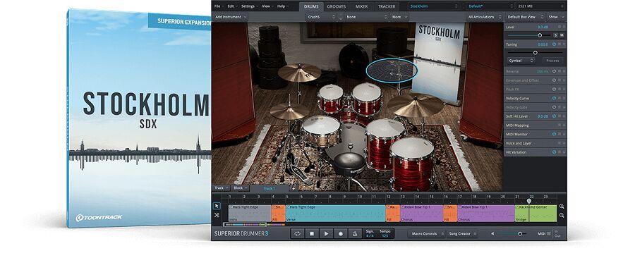Open the View menu
This screenshot has width=635, height=258.
tap(267, 6)
